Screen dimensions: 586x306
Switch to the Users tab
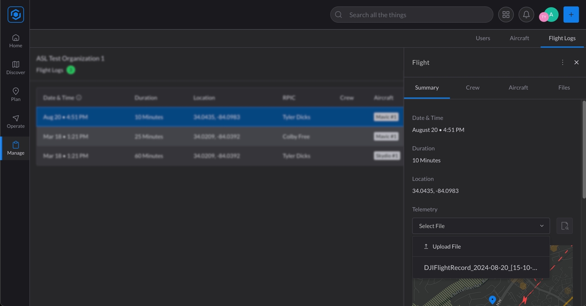[x=483, y=38]
